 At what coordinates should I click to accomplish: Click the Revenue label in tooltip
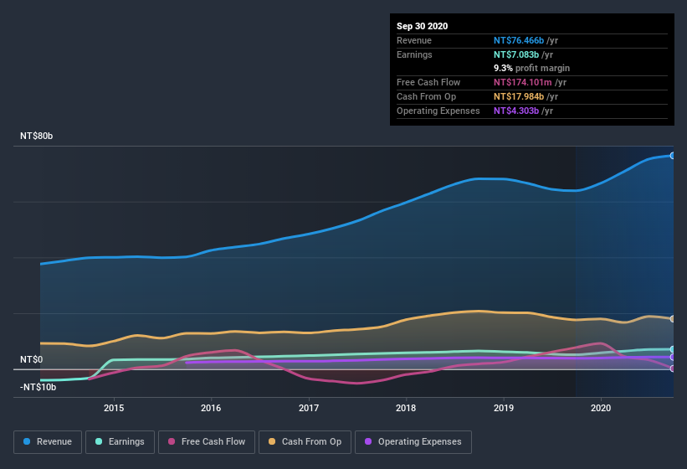(414, 40)
